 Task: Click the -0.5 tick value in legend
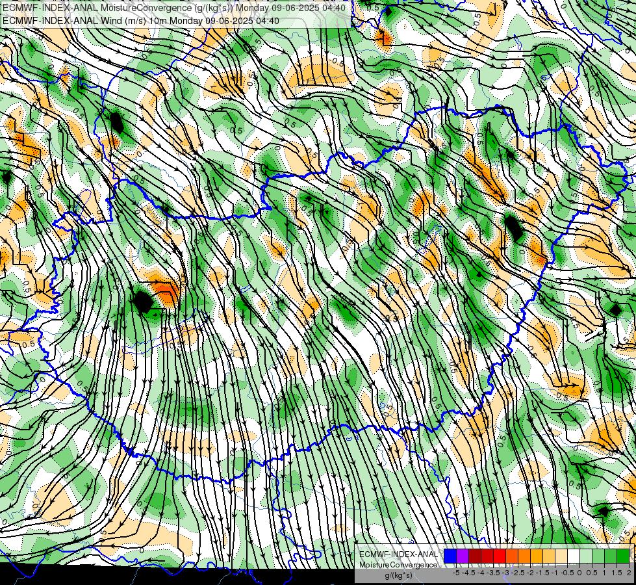click(x=567, y=573)
